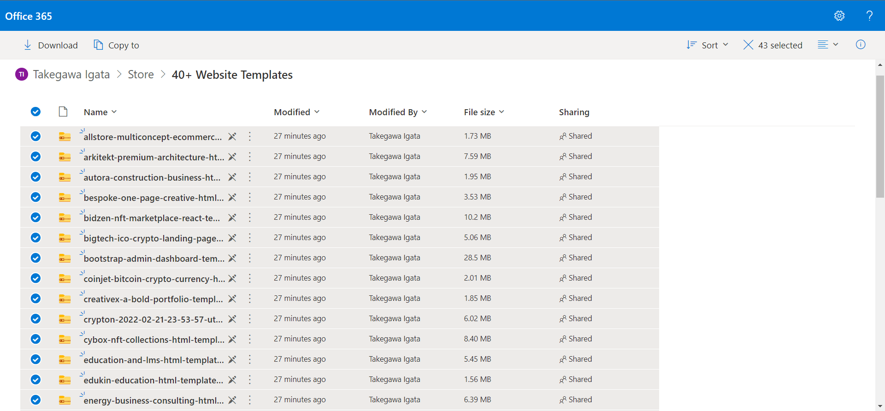Image resolution: width=885 pixels, height=411 pixels.
Task: Click the folder icon of the bootstrap-admin row
Action: [65, 258]
